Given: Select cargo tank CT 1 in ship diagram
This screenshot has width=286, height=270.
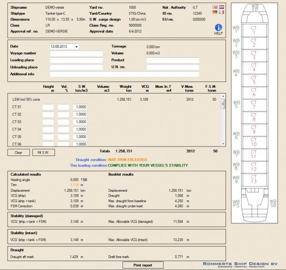Looking at the screenshot, I should [254, 30].
